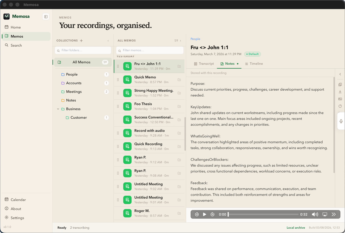Image resolution: width=345 pixels, height=233 pixels.
Task: Click move-to-folder icon on Quick Recording
Action: pos(179,146)
